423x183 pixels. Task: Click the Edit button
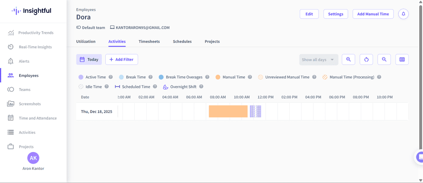309,14
